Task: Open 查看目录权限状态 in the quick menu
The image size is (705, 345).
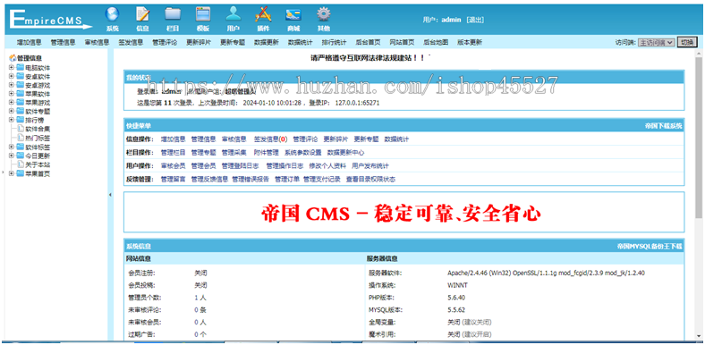Action: tap(370, 180)
